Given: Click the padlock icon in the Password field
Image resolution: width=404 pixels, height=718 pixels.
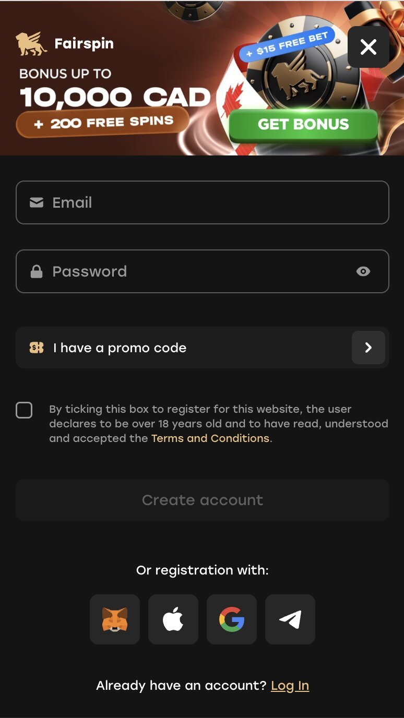Looking at the screenshot, I should click(x=36, y=271).
